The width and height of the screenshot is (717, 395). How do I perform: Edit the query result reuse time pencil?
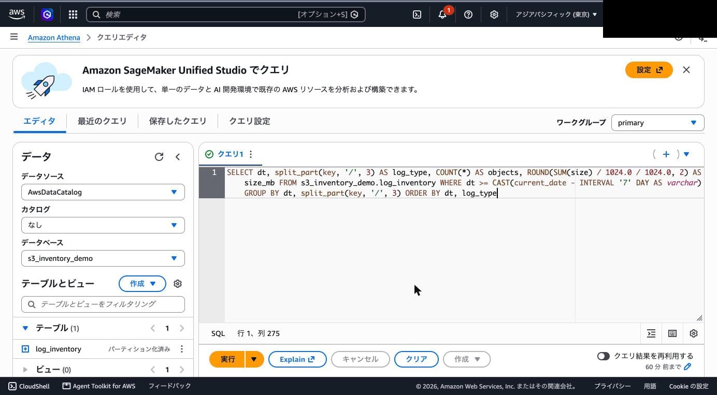687,367
